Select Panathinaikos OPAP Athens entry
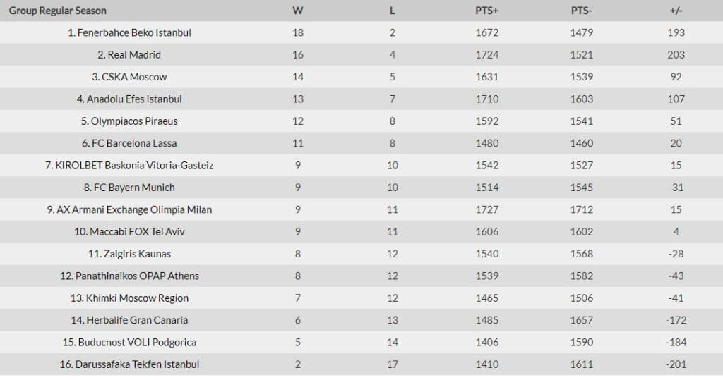Viewport: 723px width, 380px height. [129, 276]
